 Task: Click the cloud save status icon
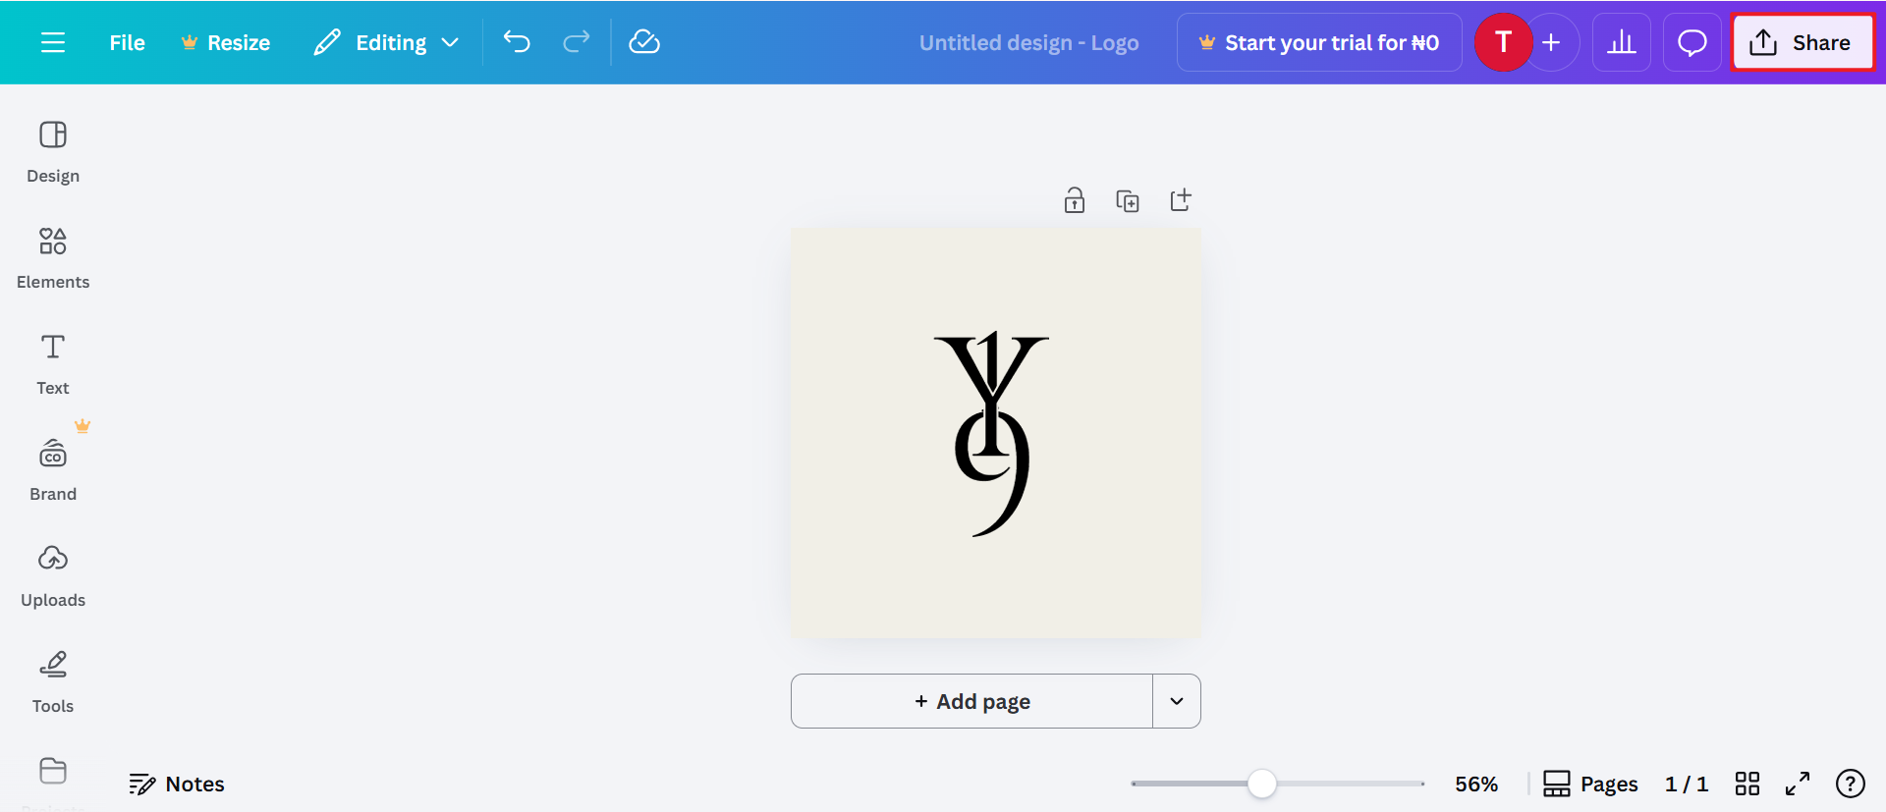(644, 41)
